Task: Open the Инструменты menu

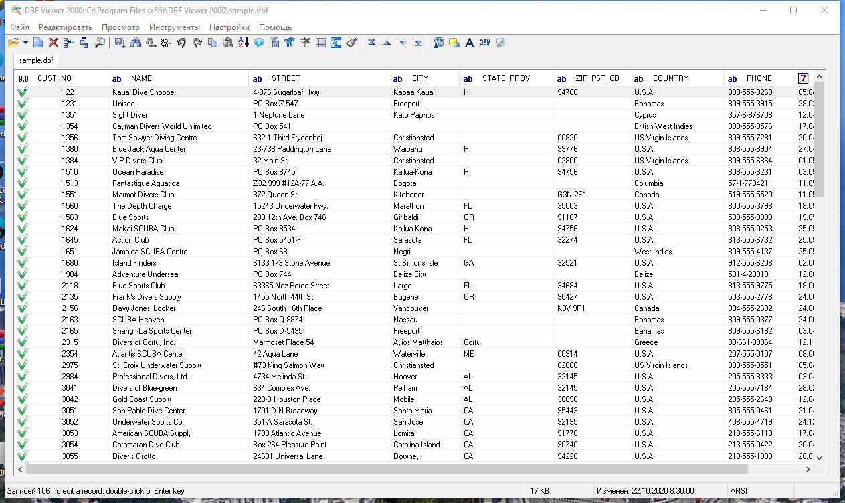Action: 174,27
